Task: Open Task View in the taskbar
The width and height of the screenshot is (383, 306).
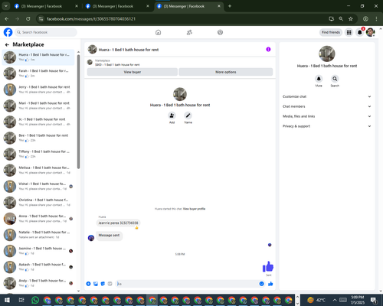Action: click(21, 300)
